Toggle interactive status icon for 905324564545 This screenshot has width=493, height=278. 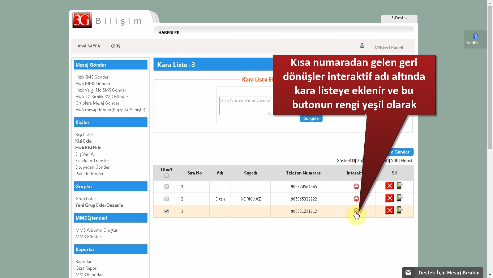pos(356,186)
